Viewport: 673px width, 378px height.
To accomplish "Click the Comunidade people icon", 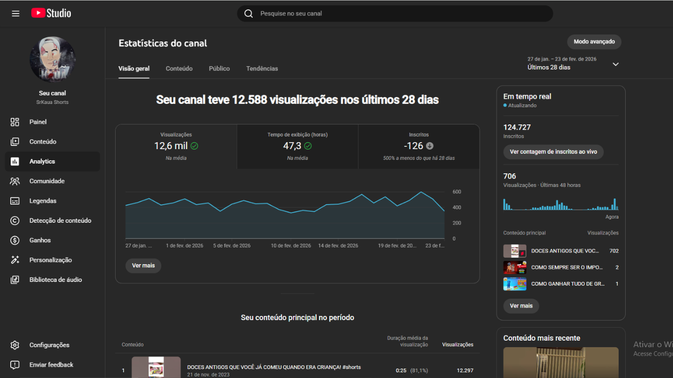I will tap(15, 181).
